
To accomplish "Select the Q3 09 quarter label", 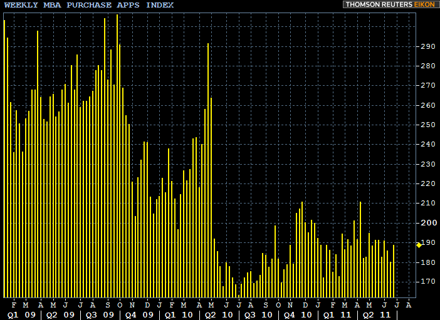I will click(x=100, y=314).
